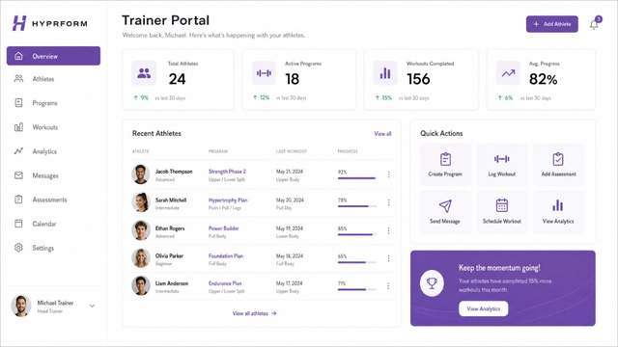
Task: Click the Add Athlete button
Action: point(551,24)
